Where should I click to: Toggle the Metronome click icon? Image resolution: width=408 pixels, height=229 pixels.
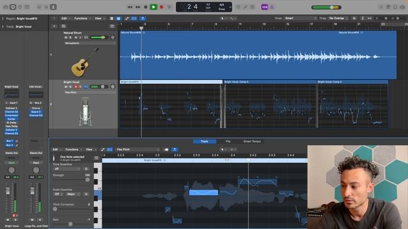click(x=272, y=7)
